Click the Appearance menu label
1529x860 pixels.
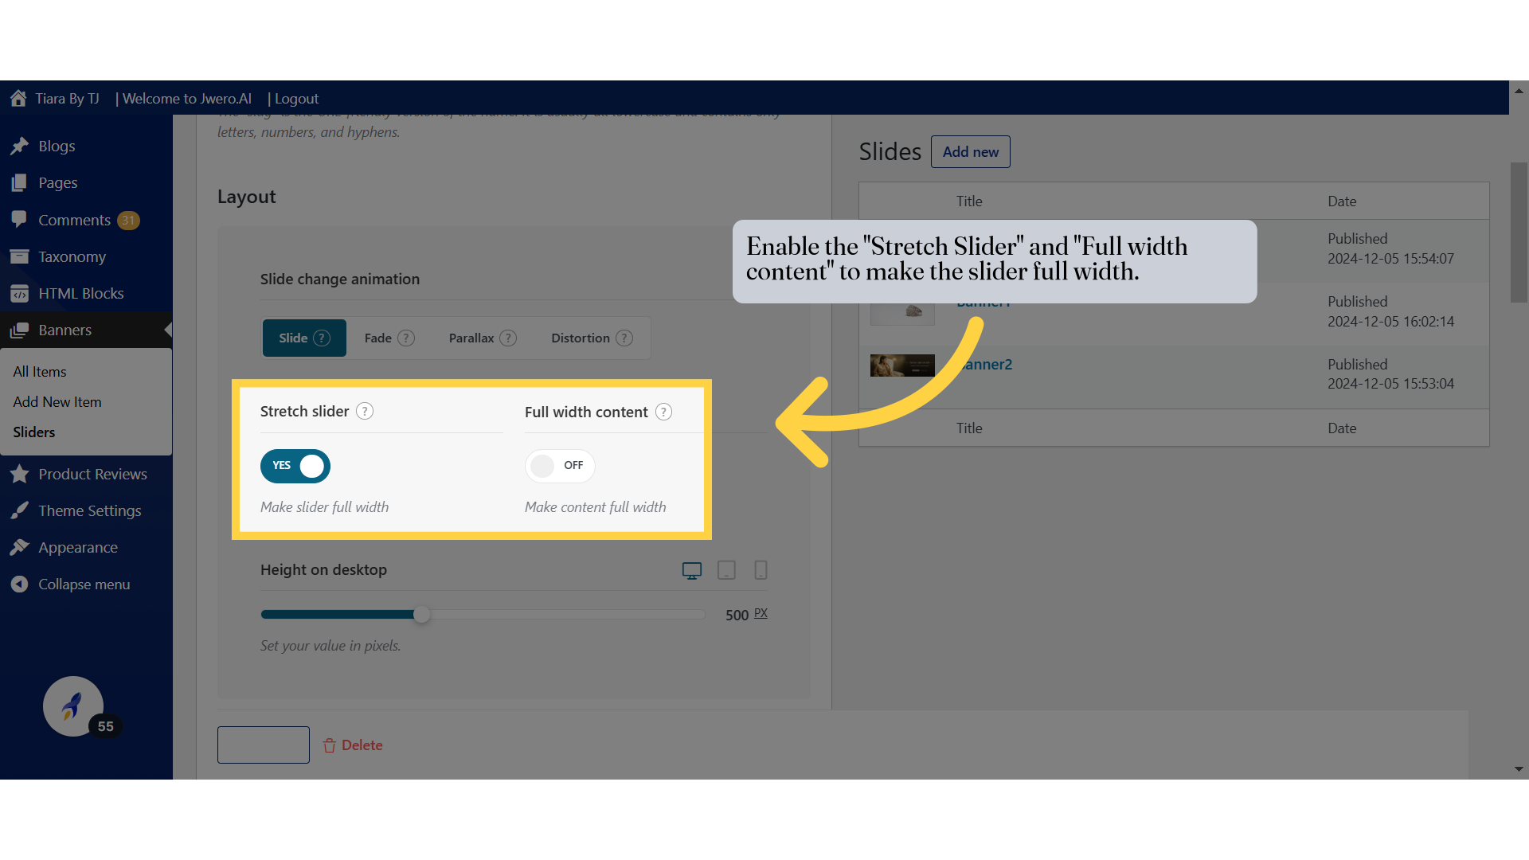click(x=78, y=547)
